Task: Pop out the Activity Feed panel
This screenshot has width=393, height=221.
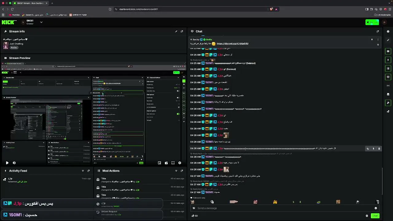Action: tap(88, 171)
